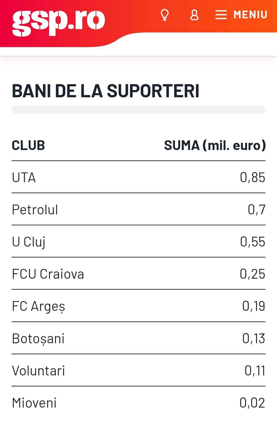Select the Petrolul club name
This screenshot has width=277, height=431.
pyautogui.click(x=35, y=210)
